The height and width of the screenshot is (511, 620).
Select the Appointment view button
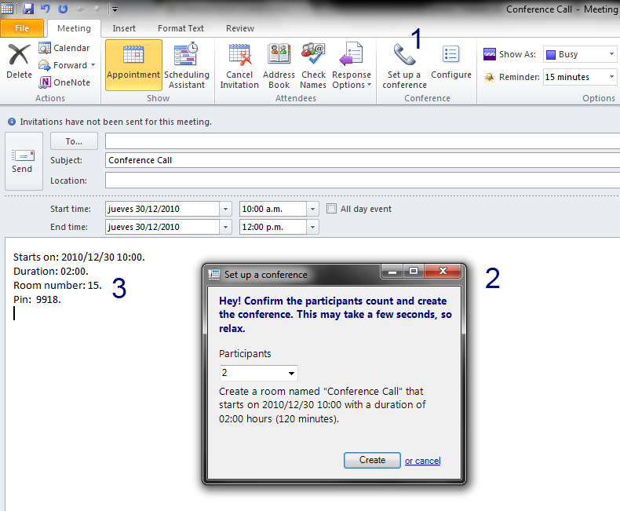(133, 65)
